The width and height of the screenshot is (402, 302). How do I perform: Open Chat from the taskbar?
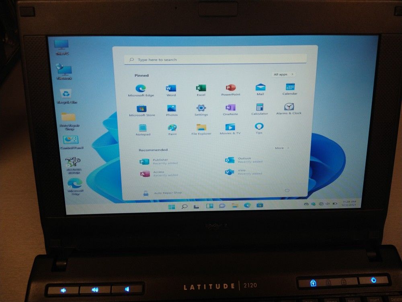point(222,205)
